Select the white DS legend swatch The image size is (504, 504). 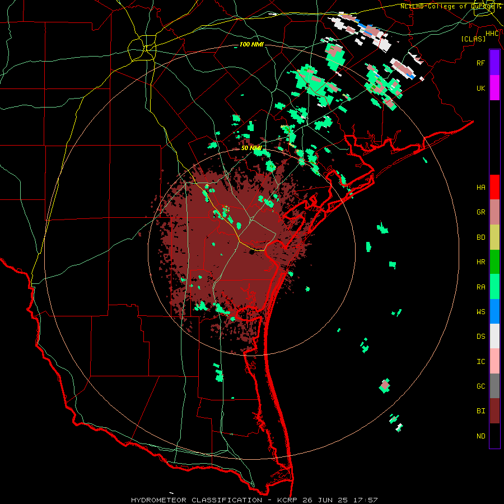[x=494, y=336]
